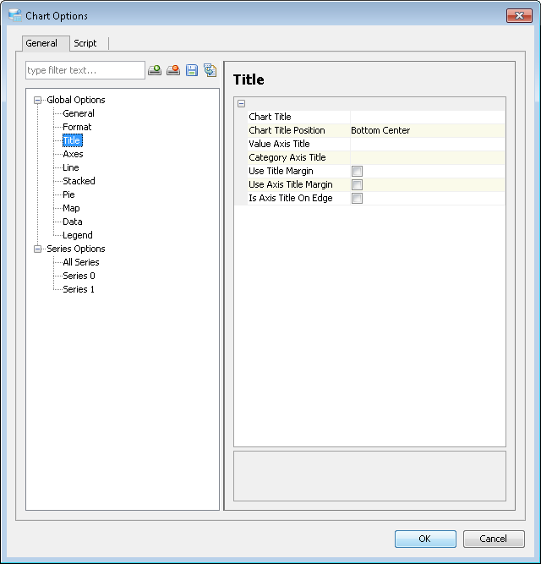Screen dimensions: 541x564
Task: Click the Value Axis Title property label
Action: point(279,144)
